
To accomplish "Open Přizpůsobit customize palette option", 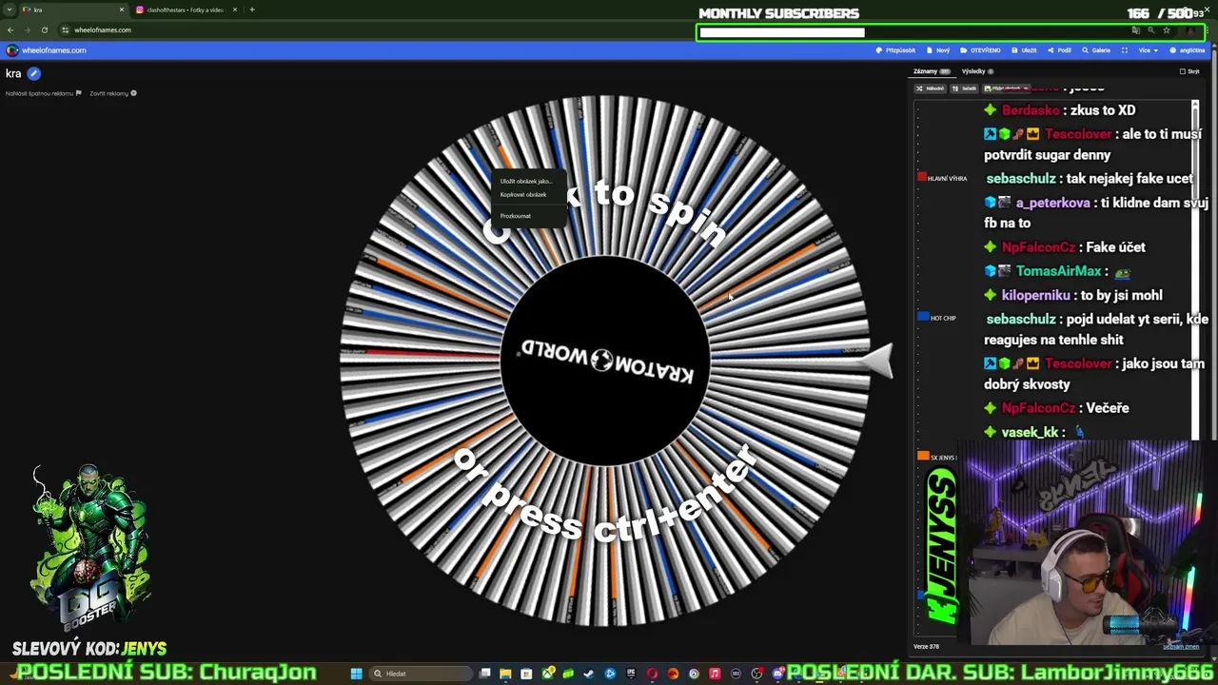I will click(x=895, y=50).
